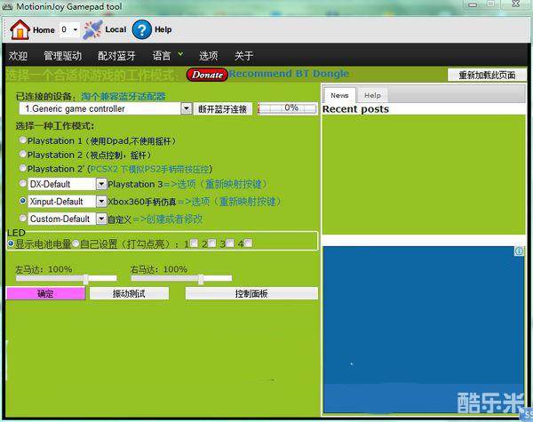533x422 pixels.
Task: Open the DX-Default dropdown
Action: 101,184
